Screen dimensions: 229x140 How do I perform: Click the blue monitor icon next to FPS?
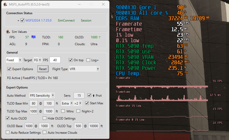(x=33, y=37)
